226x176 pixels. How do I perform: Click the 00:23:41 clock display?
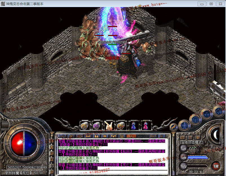[x=196, y=172]
